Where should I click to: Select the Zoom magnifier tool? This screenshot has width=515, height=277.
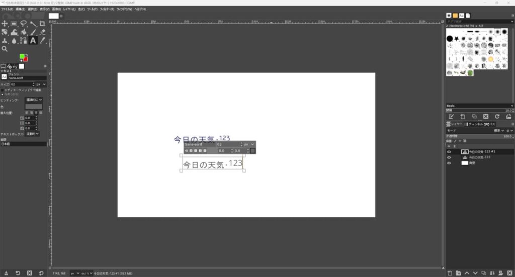tap(5, 49)
